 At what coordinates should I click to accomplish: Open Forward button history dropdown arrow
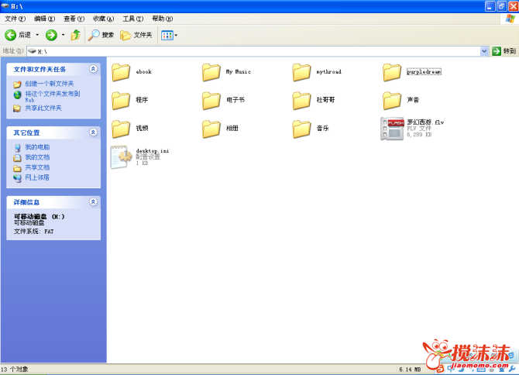[63, 35]
